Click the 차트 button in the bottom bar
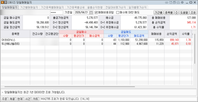The image size is (198, 102). coord(35,99)
